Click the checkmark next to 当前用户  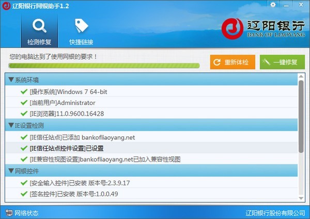coord(24,103)
